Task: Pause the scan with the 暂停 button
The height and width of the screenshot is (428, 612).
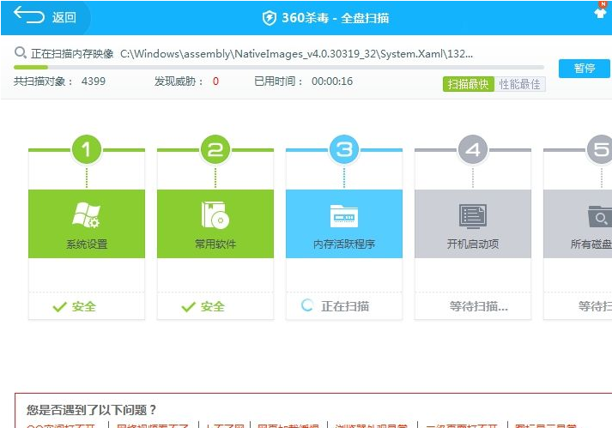Action: click(584, 69)
